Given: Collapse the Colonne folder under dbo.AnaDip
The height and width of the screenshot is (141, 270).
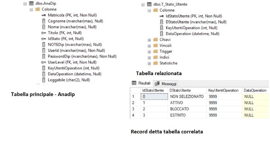Looking at the screenshot, I should 31,10.
